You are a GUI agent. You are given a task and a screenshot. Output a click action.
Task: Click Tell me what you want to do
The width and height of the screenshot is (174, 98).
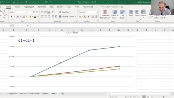(111, 7)
